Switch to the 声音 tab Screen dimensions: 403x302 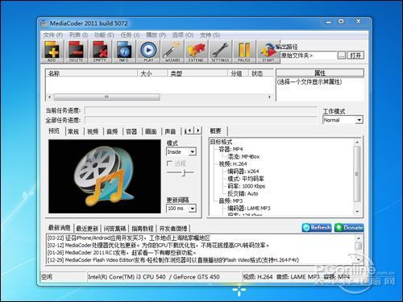tap(170, 131)
